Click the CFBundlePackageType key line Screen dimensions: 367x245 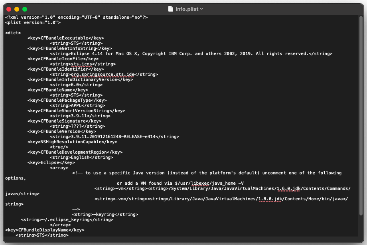(x=67, y=100)
